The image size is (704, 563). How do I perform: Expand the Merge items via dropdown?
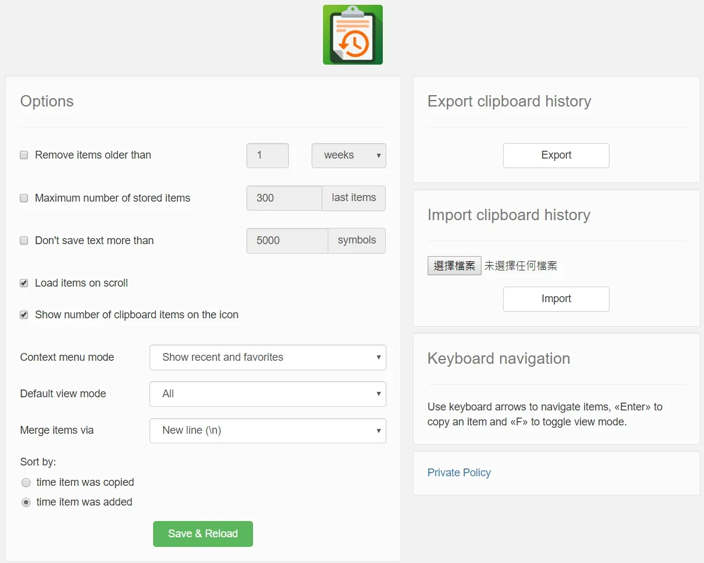pos(267,431)
